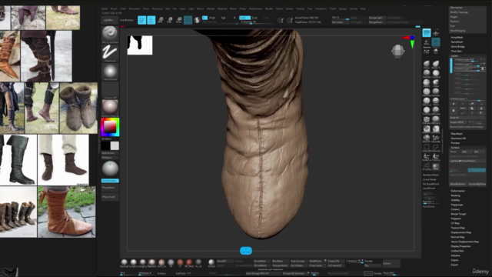492x277 pixels.
Task: Expand the Masking subpalette
Action: click(456, 195)
